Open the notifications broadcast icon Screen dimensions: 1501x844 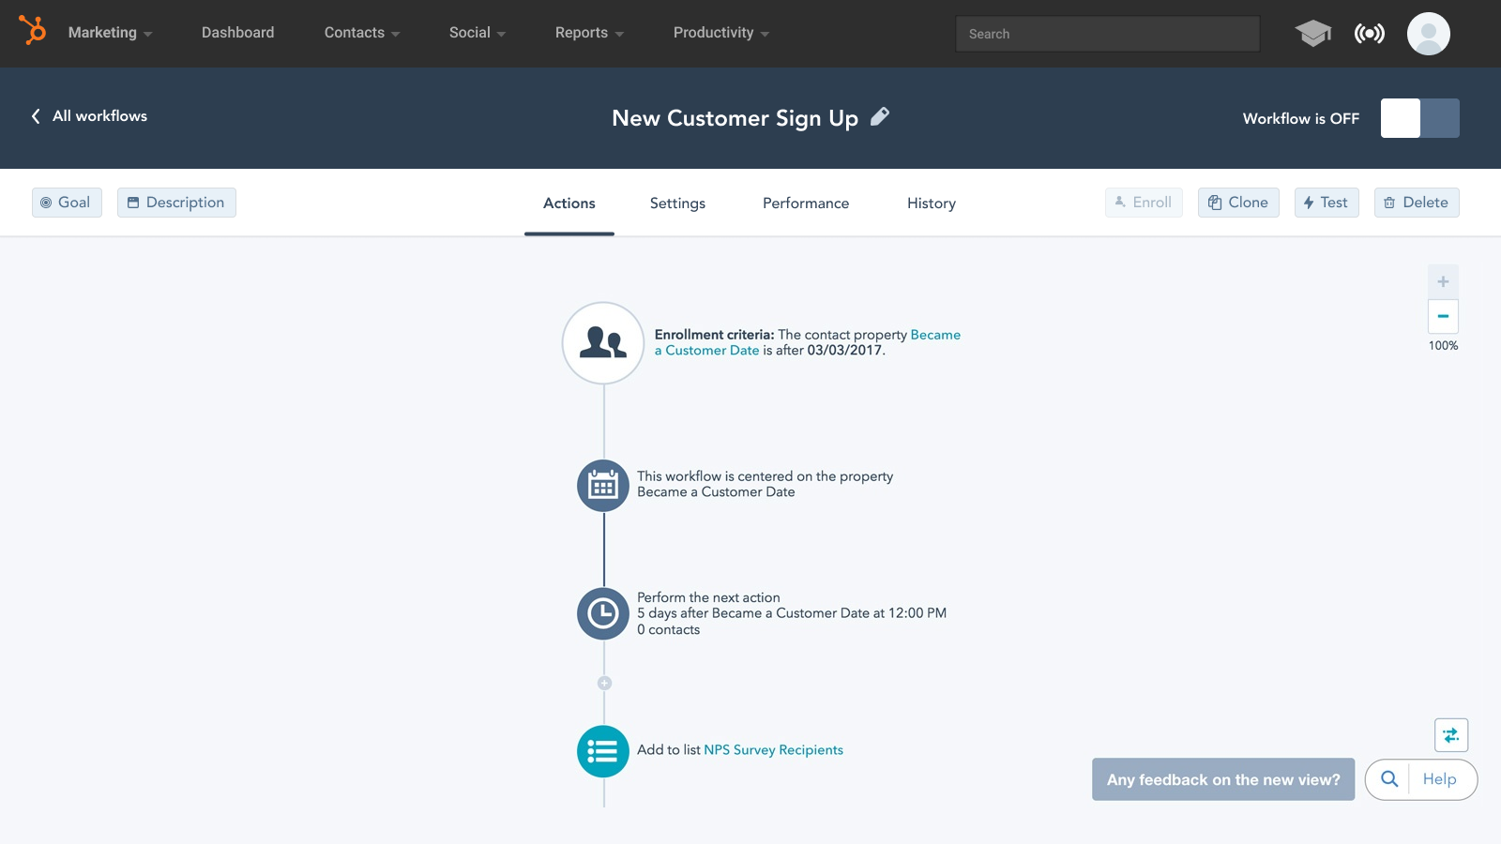click(x=1369, y=34)
